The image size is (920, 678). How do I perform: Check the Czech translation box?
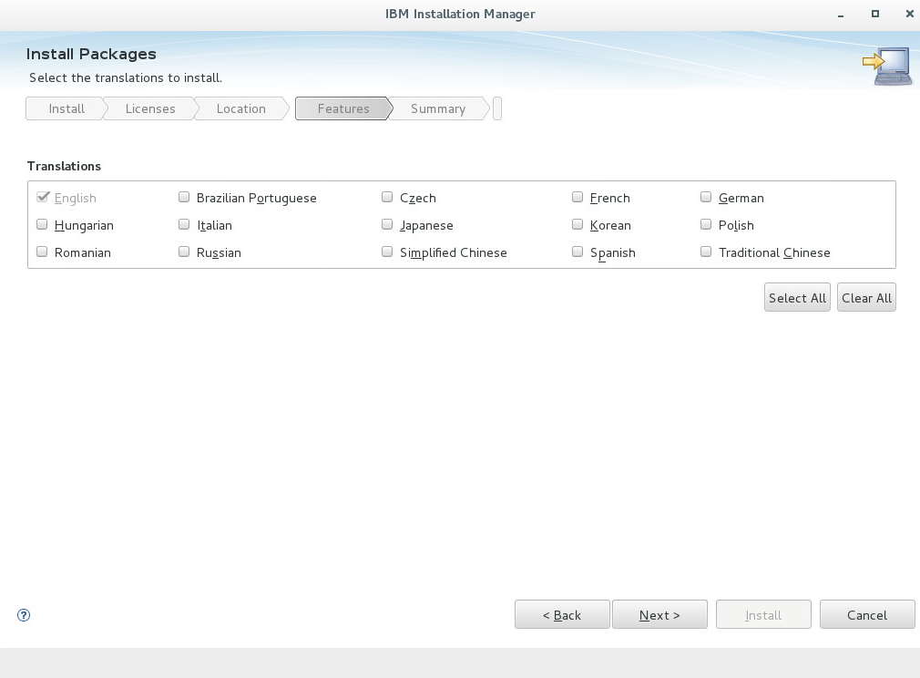click(387, 197)
